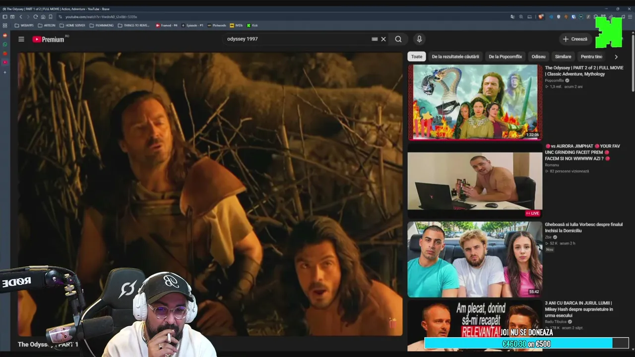Open the FILMMAKING bookmarks folder
The width and height of the screenshot is (635, 357).
(x=102, y=25)
